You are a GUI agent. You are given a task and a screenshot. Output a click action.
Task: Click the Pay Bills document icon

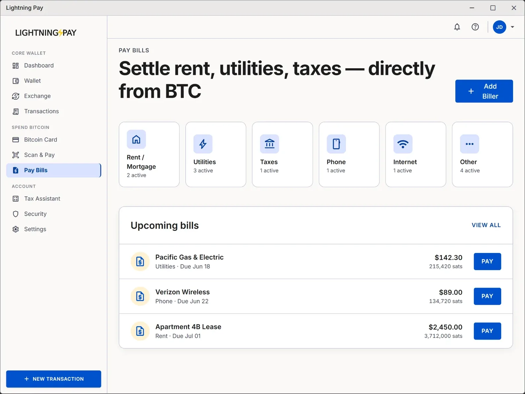16,170
